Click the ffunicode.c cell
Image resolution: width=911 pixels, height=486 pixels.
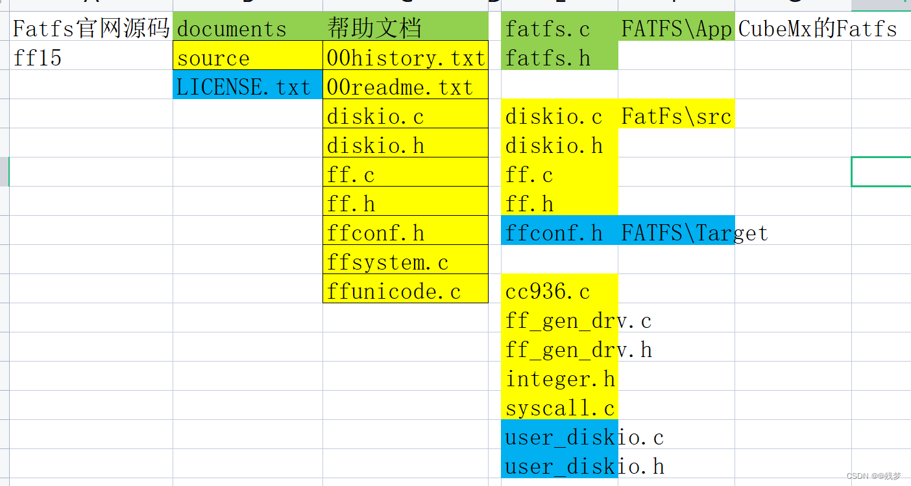(406, 289)
